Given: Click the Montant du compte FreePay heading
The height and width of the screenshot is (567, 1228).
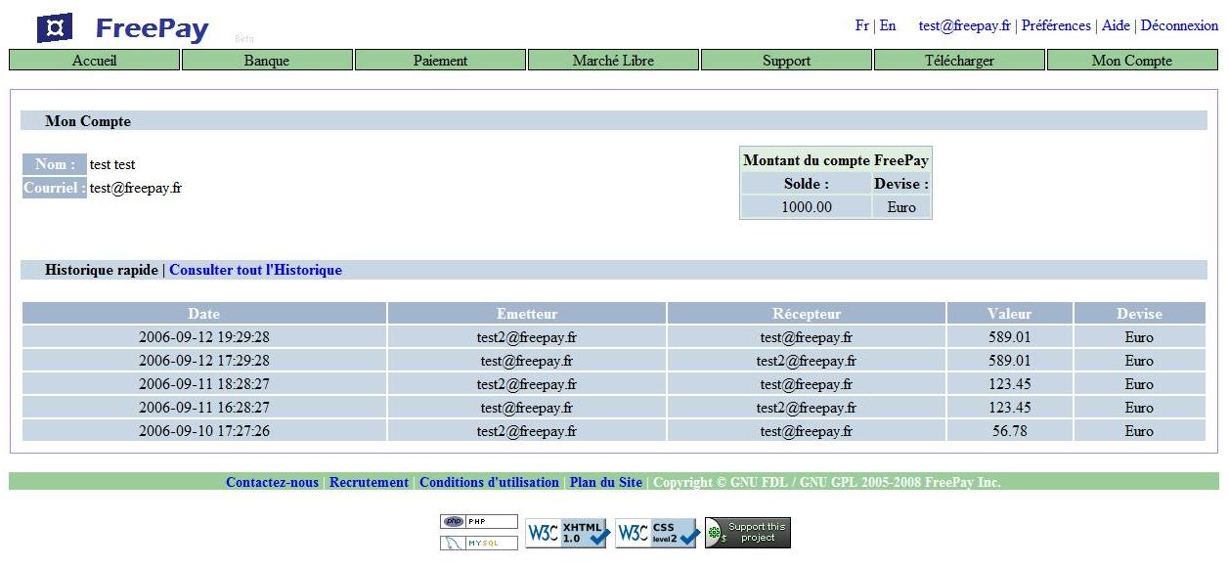Looking at the screenshot, I should (x=836, y=160).
